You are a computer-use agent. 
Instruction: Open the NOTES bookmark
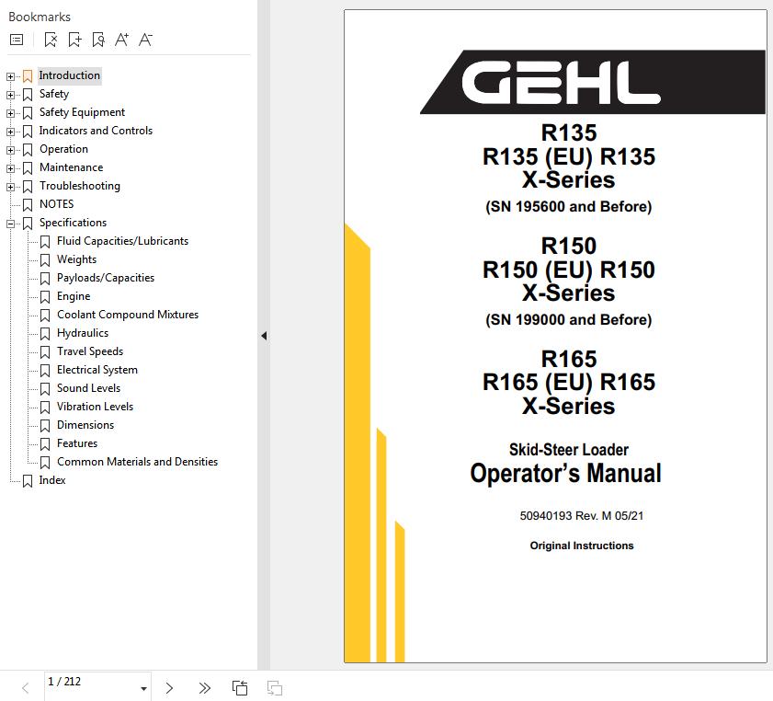[57, 204]
